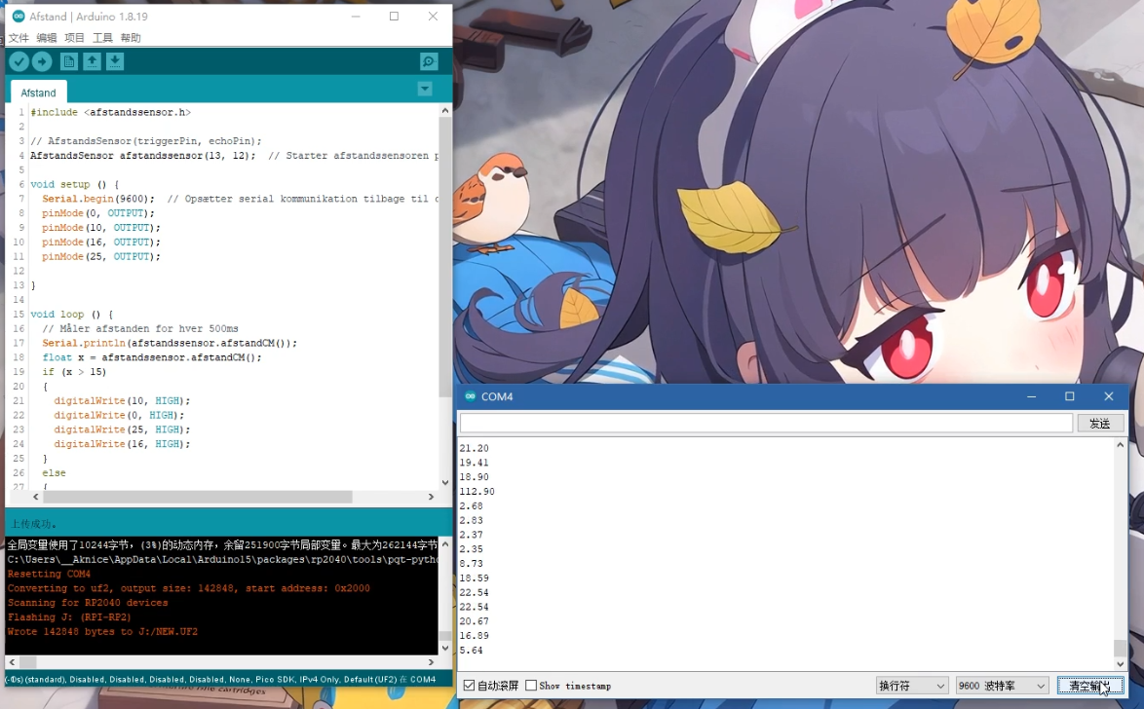Toggle the 自动滚屏 autoscroll checkbox
This screenshot has height=709, width=1144.
tap(469, 686)
